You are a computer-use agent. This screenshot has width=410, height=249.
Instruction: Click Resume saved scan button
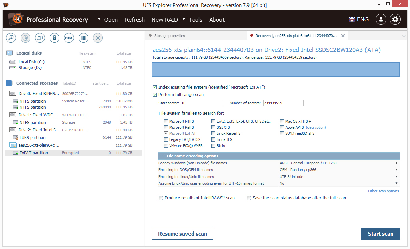tap(183, 234)
